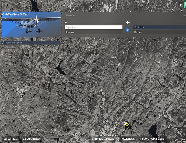Click the Arrival search magnifier icon
The image size is (186, 143).
tap(135, 27)
